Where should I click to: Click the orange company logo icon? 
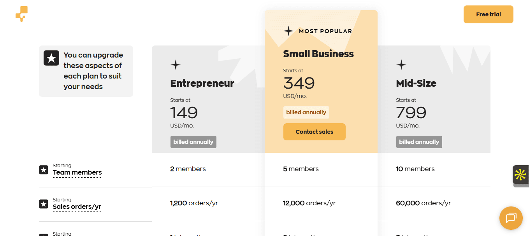(22, 14)
